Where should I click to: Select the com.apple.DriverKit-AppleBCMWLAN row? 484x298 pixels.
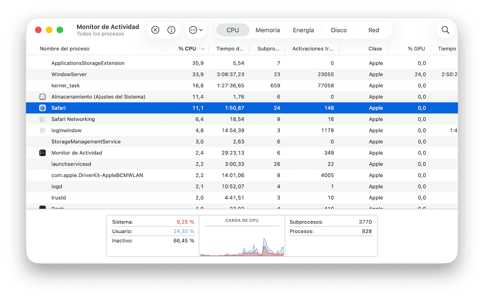242,175
